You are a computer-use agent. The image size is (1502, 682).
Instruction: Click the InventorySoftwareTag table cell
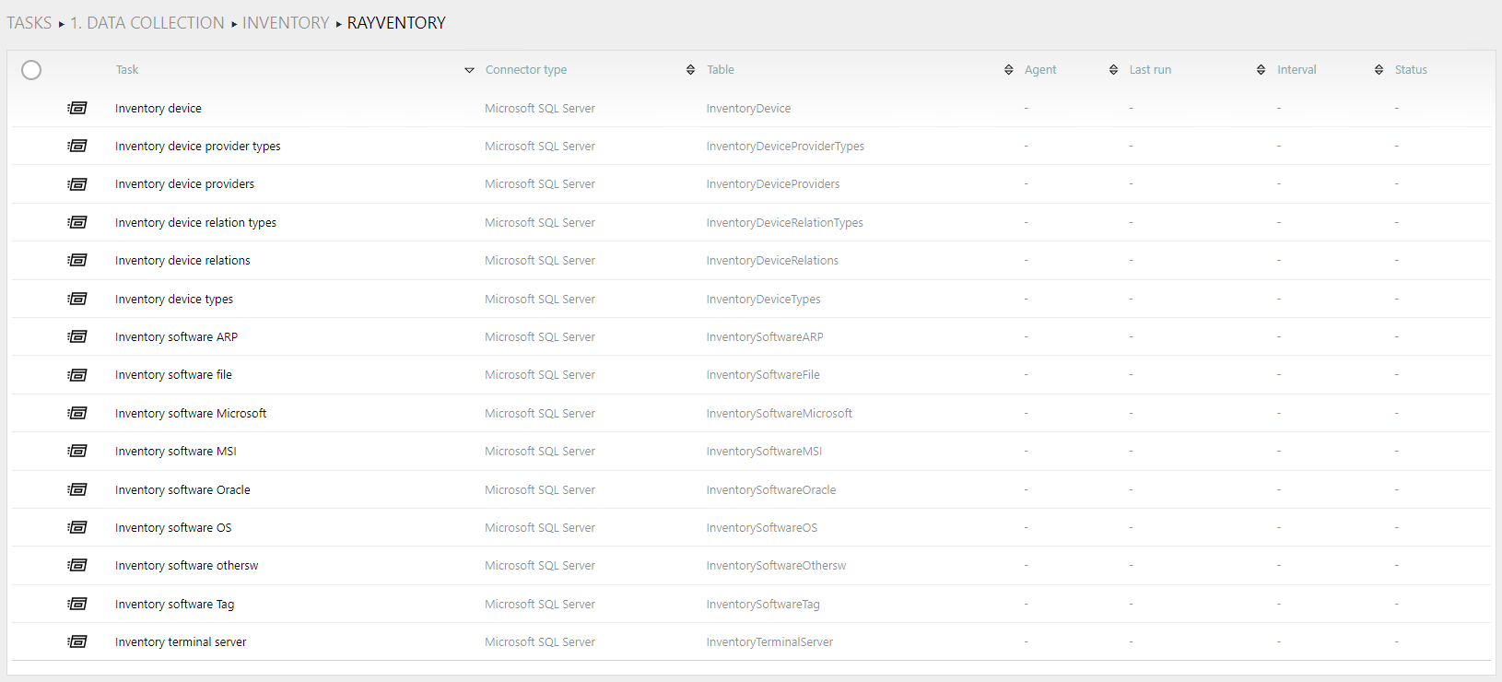click(x=763, y=604)
